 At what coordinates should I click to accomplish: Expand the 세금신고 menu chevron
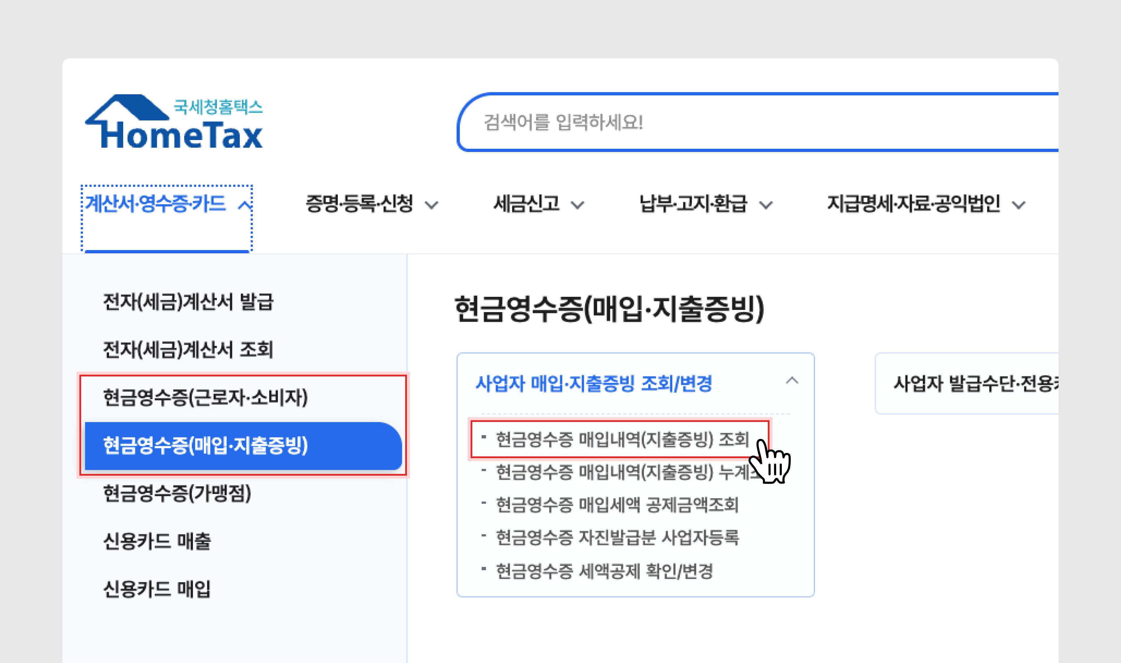click(578, 205)
